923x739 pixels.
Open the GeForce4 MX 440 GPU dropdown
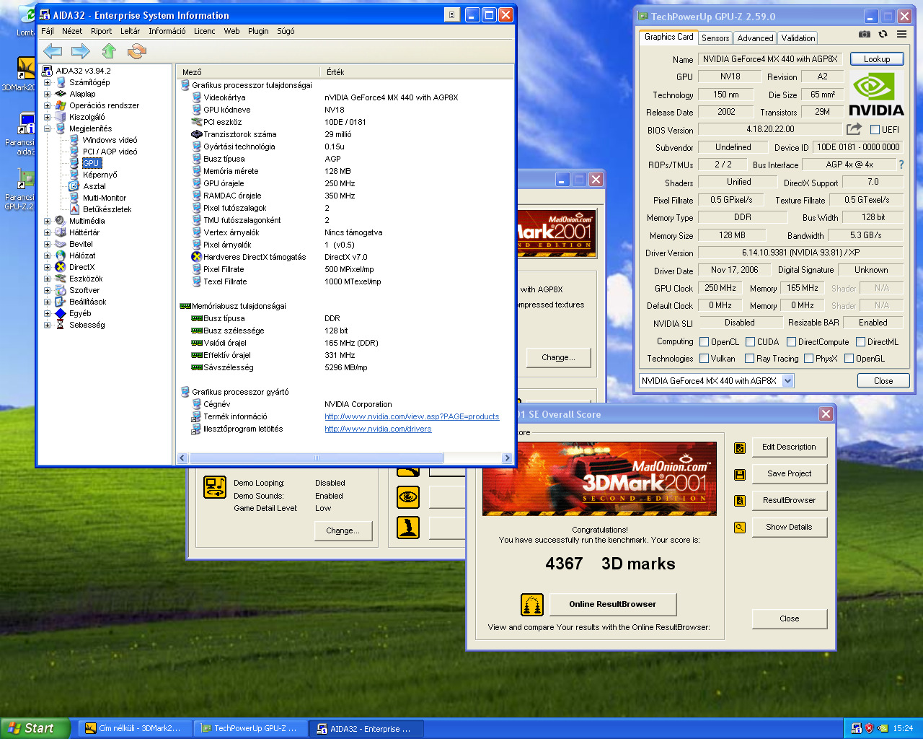click(787, 381)
